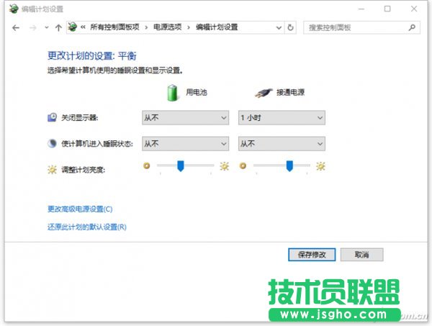Click the Up one level arrow
432x326 pixels.
pyautogui.click(x=58, y=27)
